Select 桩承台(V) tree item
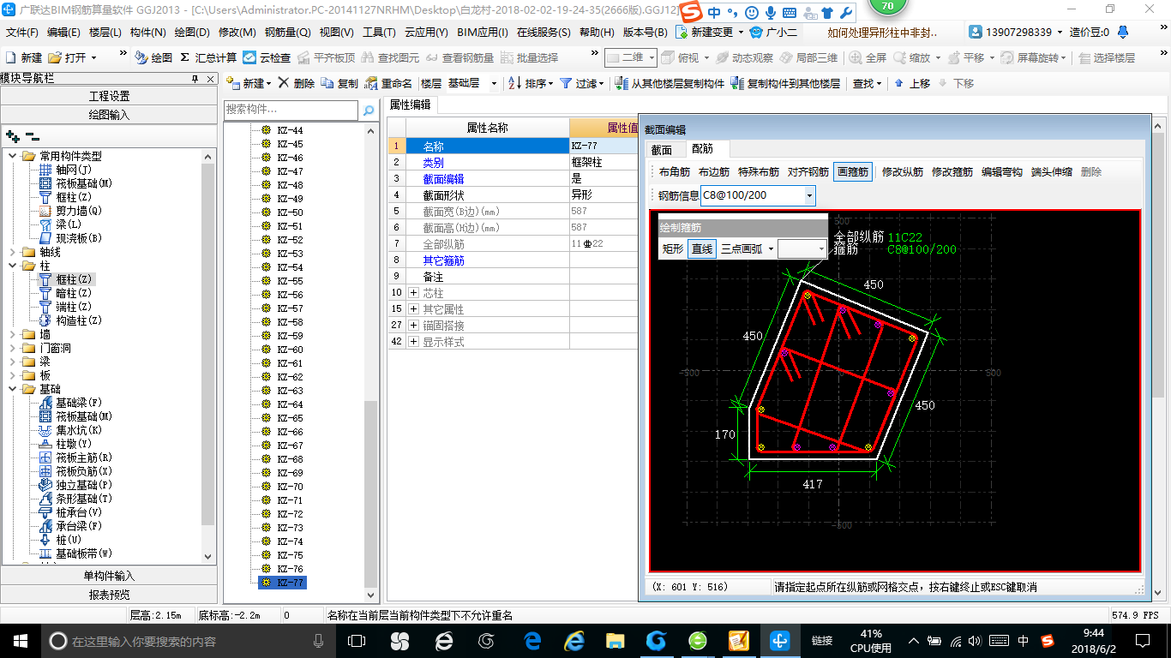The image size is (1171, 658). click(x=70, y=512)
